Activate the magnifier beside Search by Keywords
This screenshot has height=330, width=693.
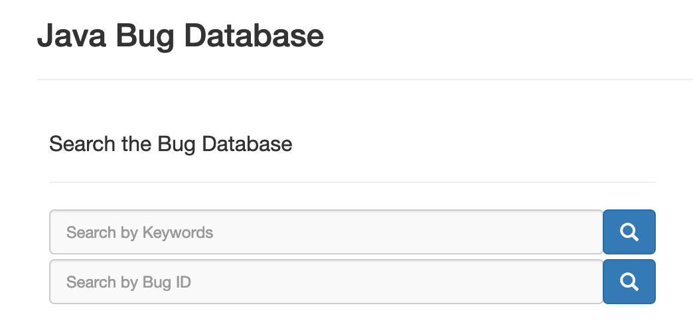tap(629, 232)
